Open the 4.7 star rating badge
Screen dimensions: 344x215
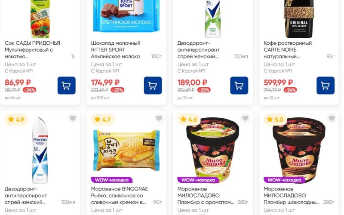(102, 120)
